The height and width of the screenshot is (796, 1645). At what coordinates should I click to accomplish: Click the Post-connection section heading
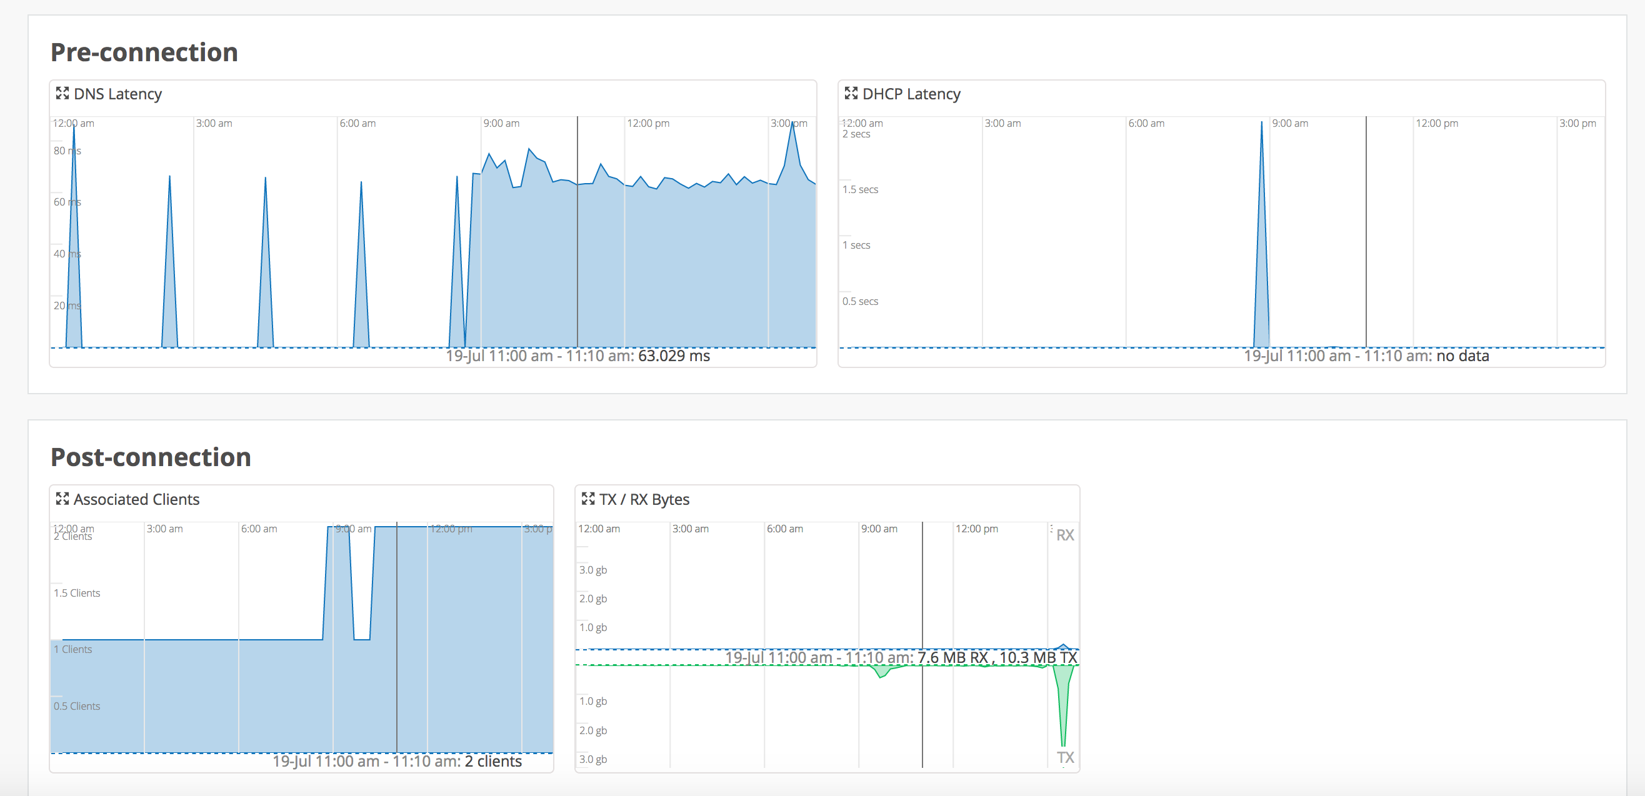(151, 457)
